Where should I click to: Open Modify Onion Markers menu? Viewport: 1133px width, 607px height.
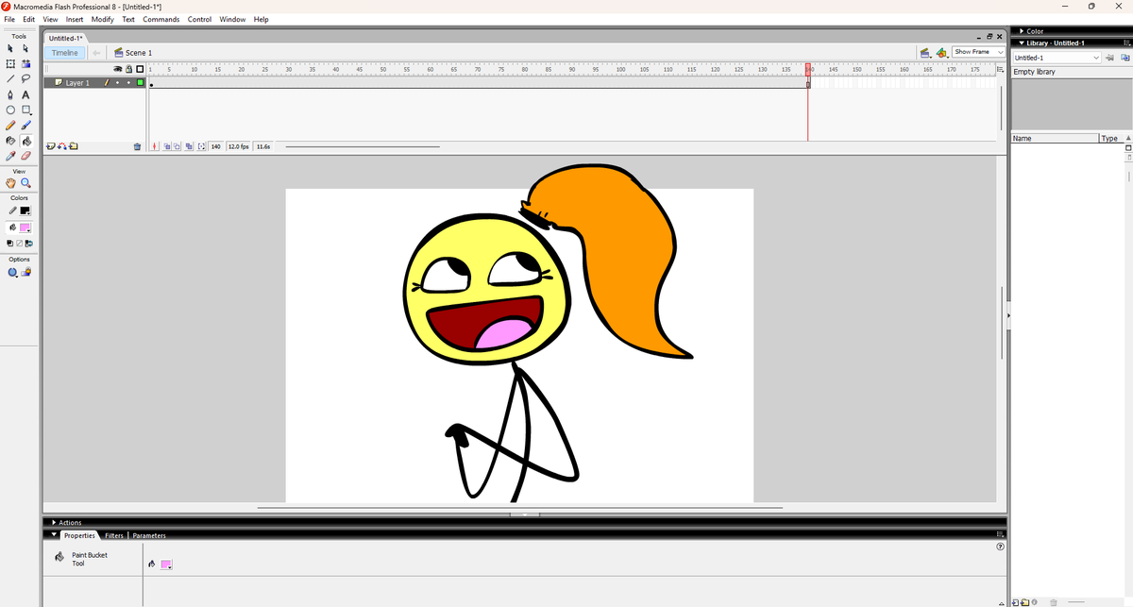(201, 146)
